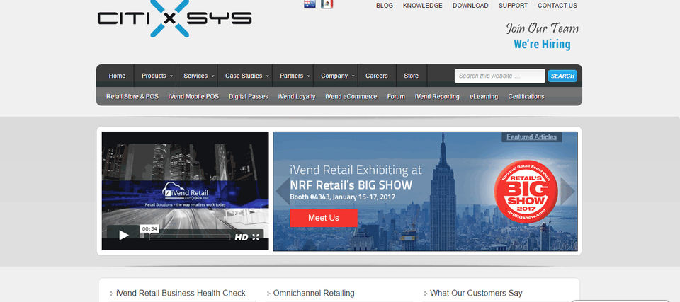
Task: Open the Blog link
Action: click(x=385, y=6)
